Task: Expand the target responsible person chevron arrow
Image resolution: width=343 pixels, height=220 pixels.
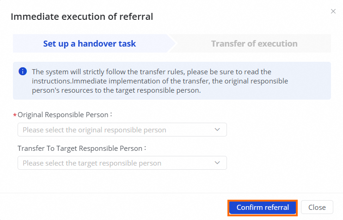Action: tap(217, 163)
